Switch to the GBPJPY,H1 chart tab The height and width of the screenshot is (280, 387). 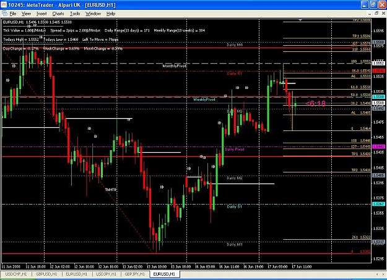pos(135,274)
